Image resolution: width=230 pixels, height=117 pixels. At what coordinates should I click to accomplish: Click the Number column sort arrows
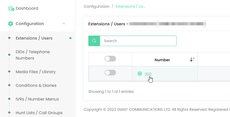coord(192,59)
